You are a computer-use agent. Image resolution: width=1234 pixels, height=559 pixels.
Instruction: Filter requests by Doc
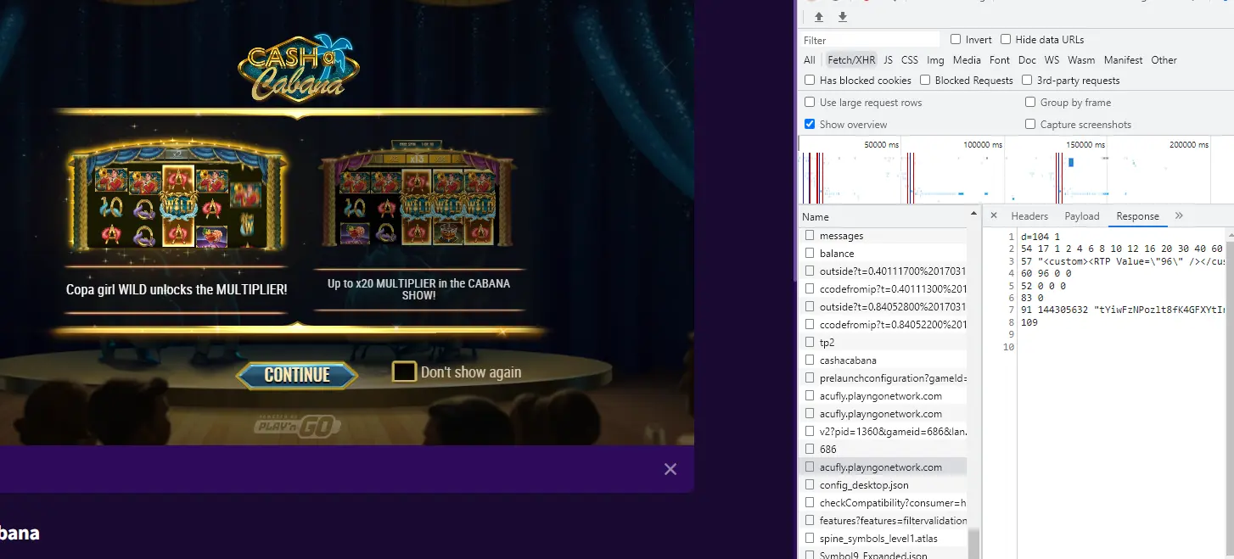coord(1027,60)
